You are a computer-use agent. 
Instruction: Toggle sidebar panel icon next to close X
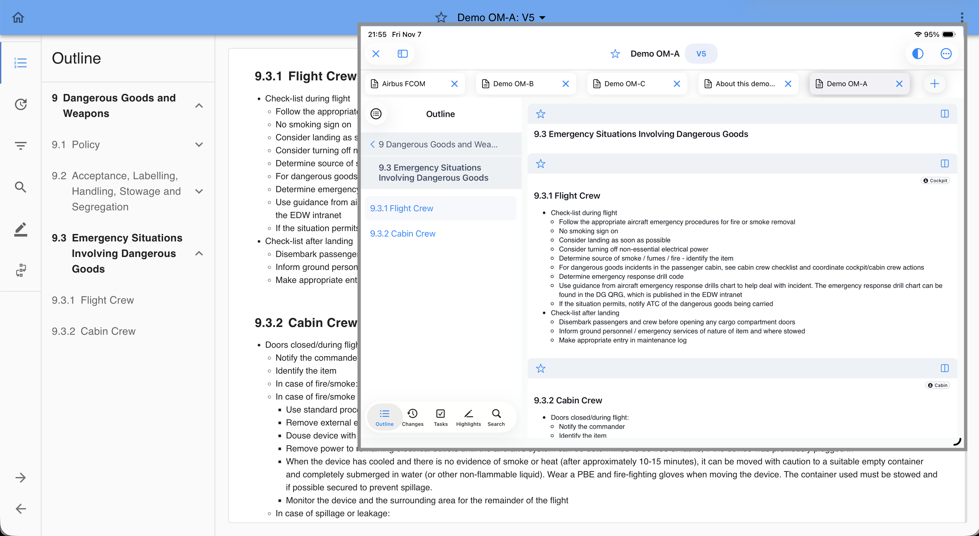pos(403,53)
